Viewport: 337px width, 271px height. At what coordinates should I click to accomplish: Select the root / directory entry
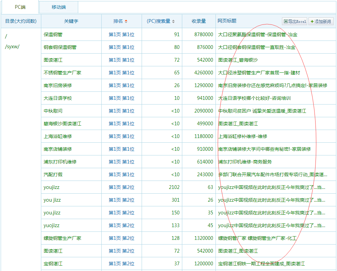click(6, 36)
